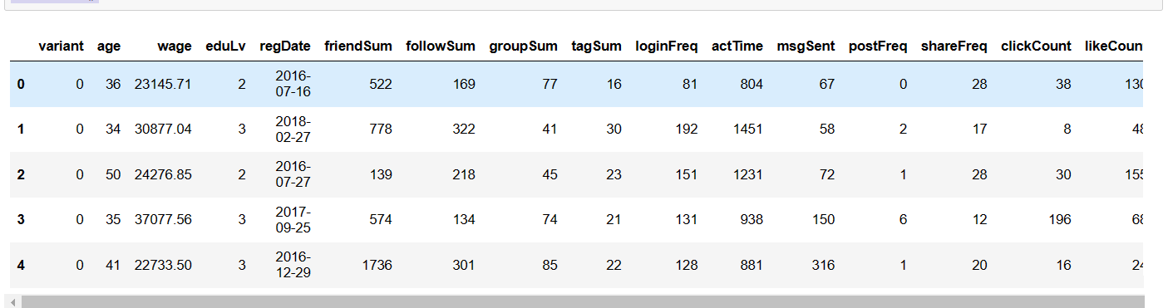Image resolution: width=1168 pixels, height=308 pixels.
Task: Select row index 0
Action: coord(21,84)
